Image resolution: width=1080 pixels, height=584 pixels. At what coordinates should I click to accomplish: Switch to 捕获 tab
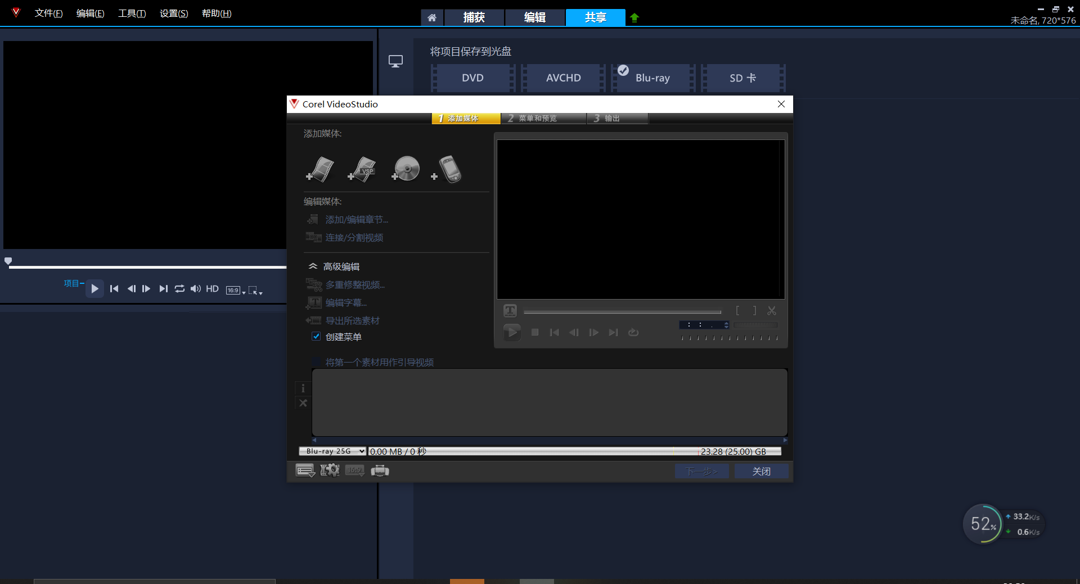click(x=474, y=17)
